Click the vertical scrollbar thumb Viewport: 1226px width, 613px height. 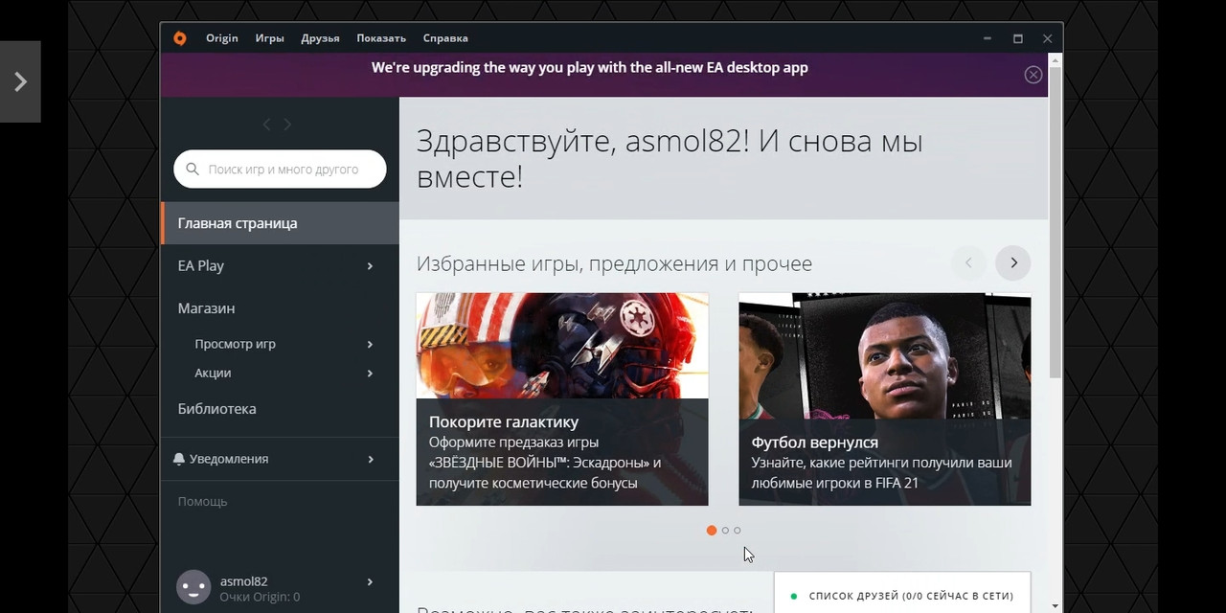coord(1056,220)
